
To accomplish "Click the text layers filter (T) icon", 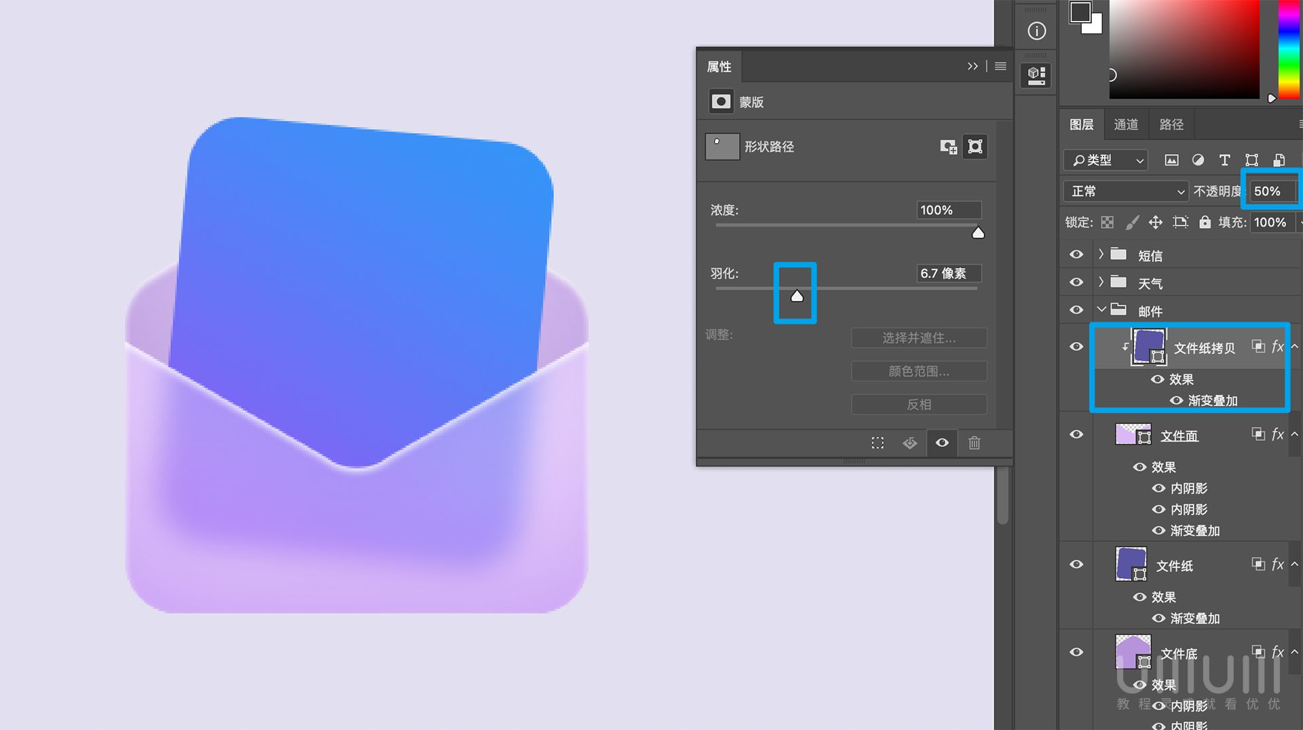I will pos(1224,160).
